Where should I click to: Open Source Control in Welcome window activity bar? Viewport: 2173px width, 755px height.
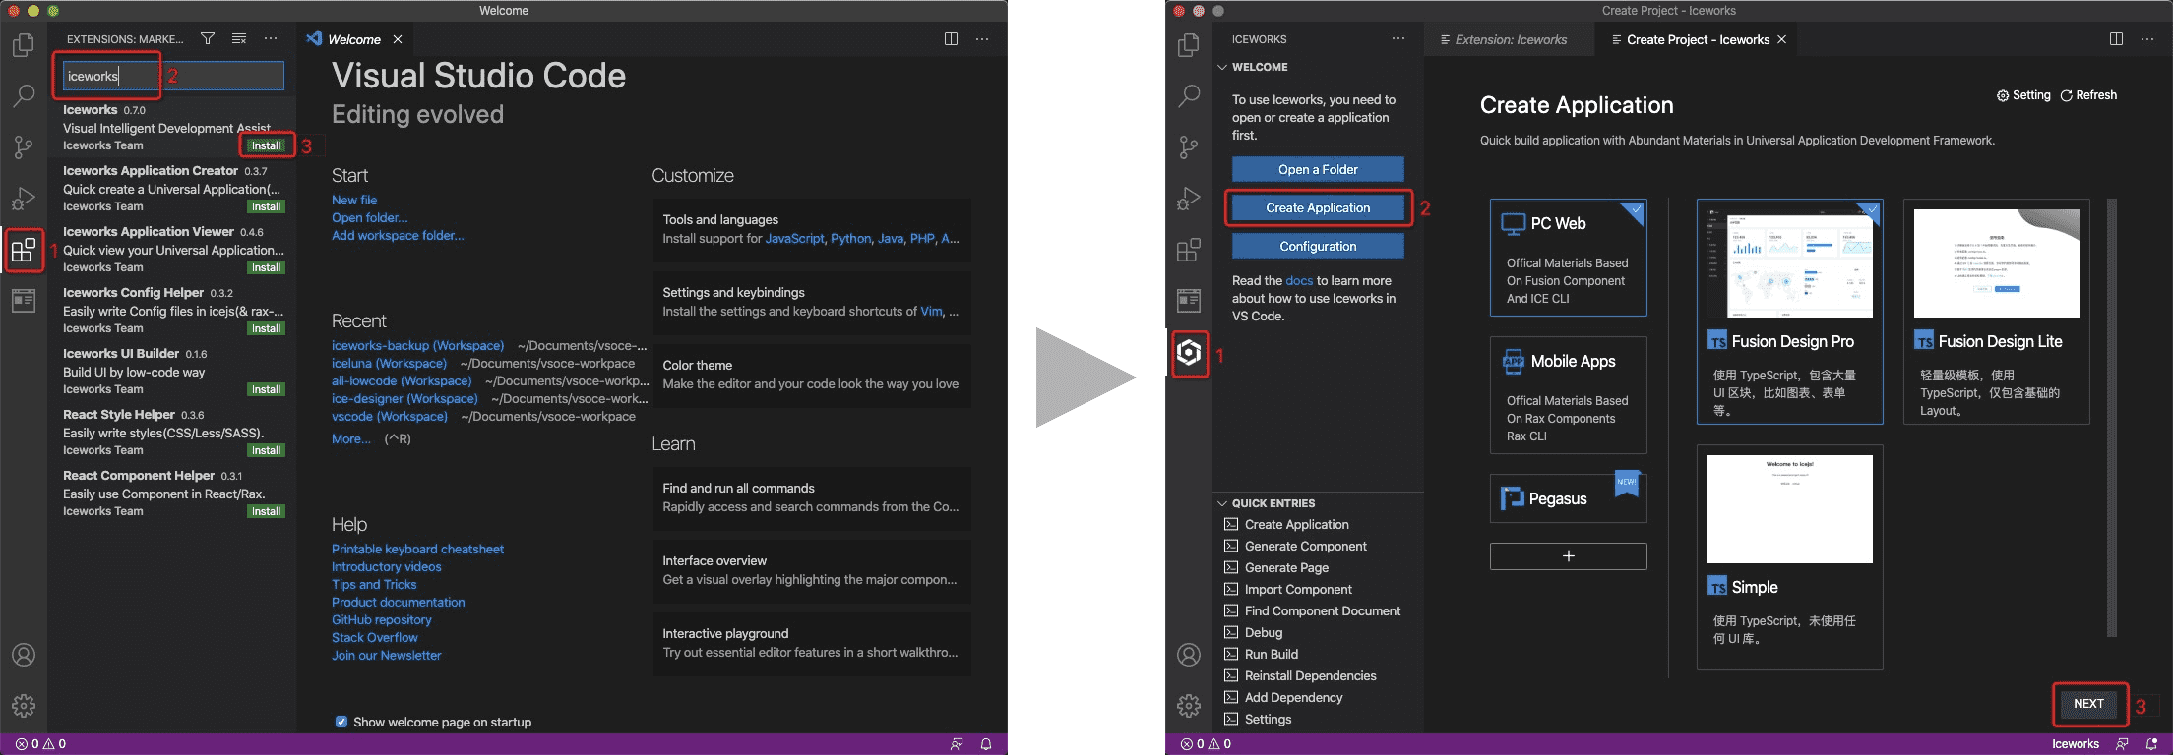click(24, 146)
